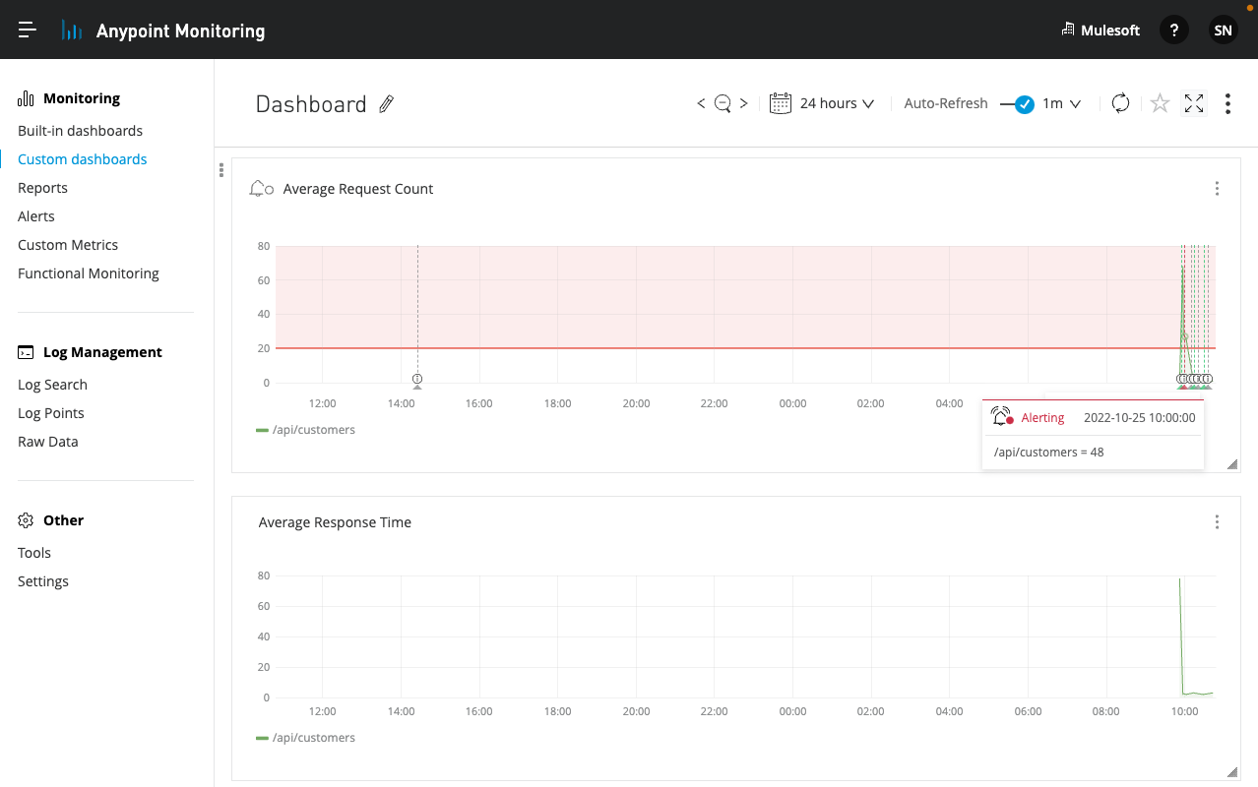Edit the dashboard name via pencil icon
This screenshot has width=1258, height=787.
386,103
